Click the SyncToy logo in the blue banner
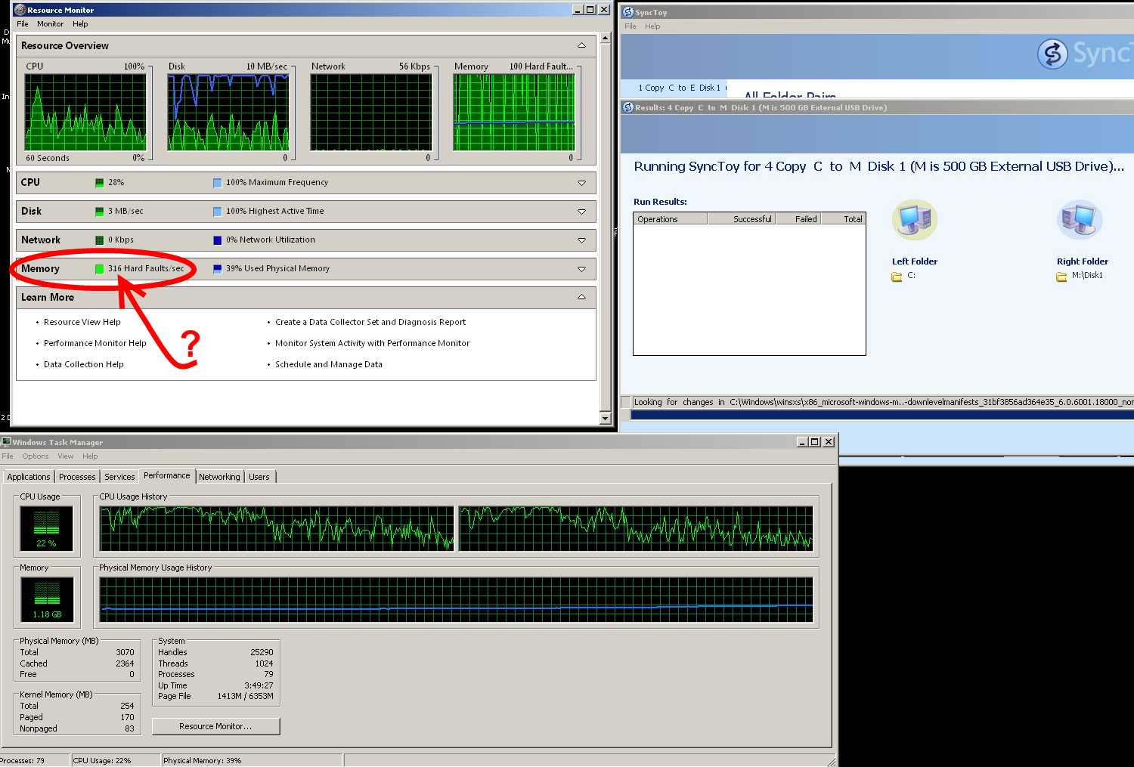Viewport: 1134px width, 767px height. pos(1052,54)
